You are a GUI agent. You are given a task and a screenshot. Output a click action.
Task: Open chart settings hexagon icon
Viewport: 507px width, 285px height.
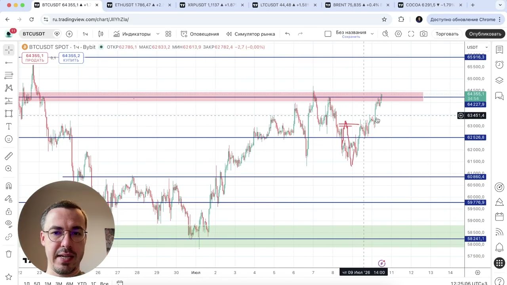click(398, 34)
